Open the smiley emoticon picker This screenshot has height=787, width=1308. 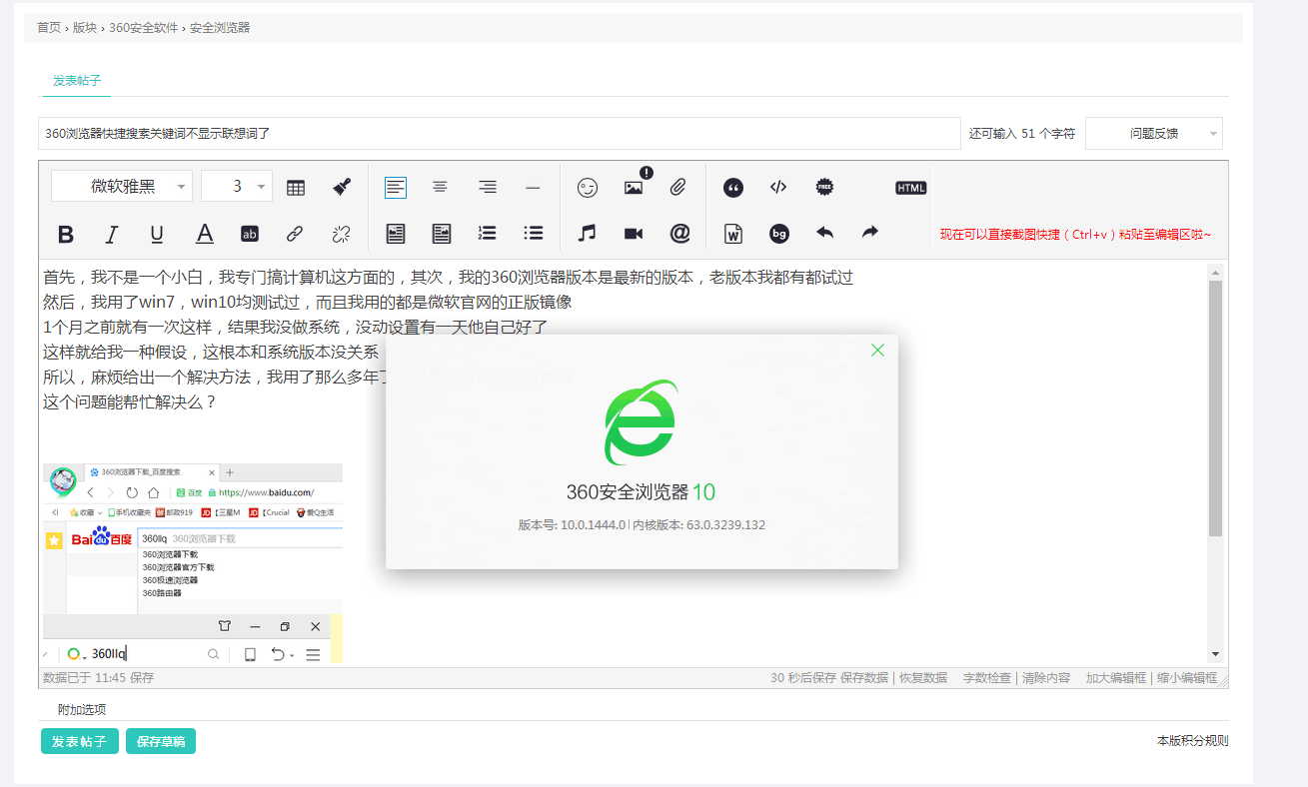[x=588, y=187]
